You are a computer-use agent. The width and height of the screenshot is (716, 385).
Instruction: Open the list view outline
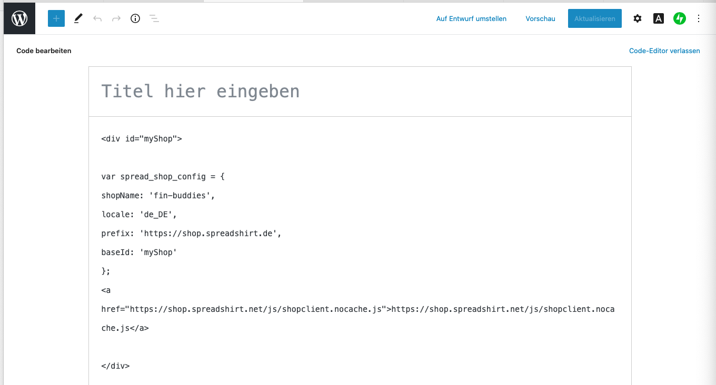(154, 19)
